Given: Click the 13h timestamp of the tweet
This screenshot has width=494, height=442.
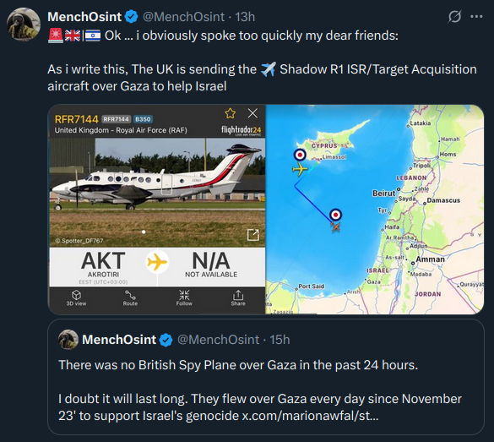Looking at the screenshot, I should point(245,17).
